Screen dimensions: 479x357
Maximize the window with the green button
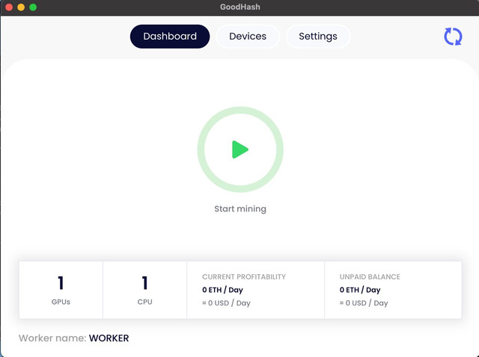[x=33, y=7]
